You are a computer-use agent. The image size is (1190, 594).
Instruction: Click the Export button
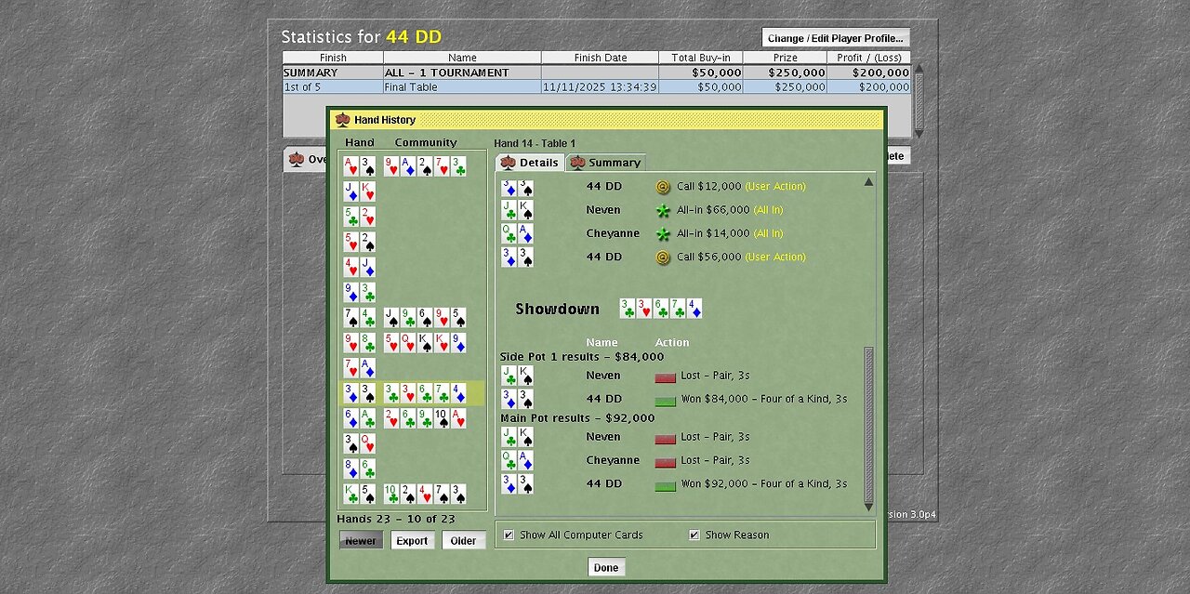(x=412, y=540)
